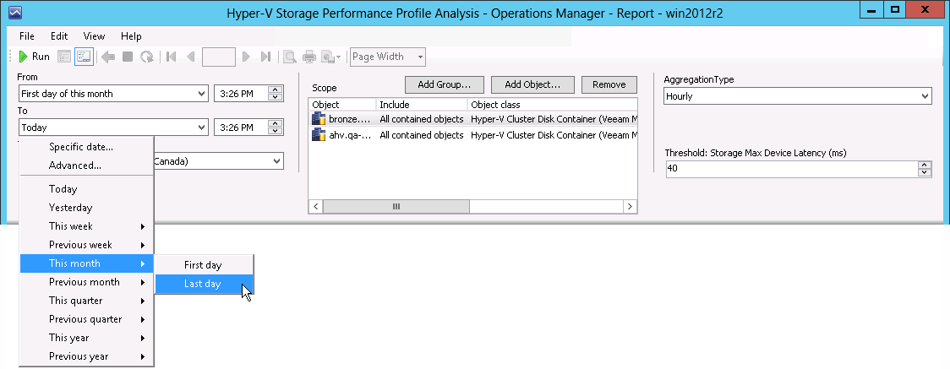The width and height of the screenshot is (950, 369).
Task: Click the refresh report icon
Action: coord(146,57)
